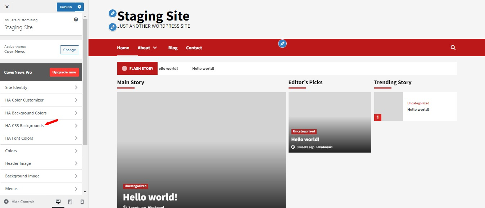This screenshot has width=485, height=208.
Task: Click the JUST ANOTHER WORDPRESS SITE tagline
Action: [x=154, y=26]
